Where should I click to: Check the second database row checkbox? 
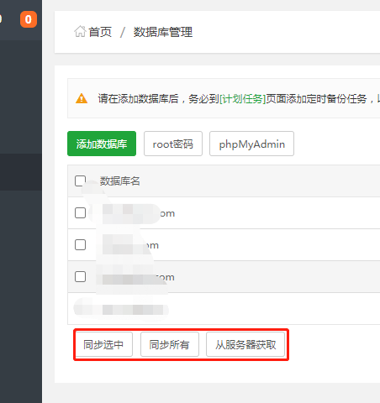(x=80, y=245)
